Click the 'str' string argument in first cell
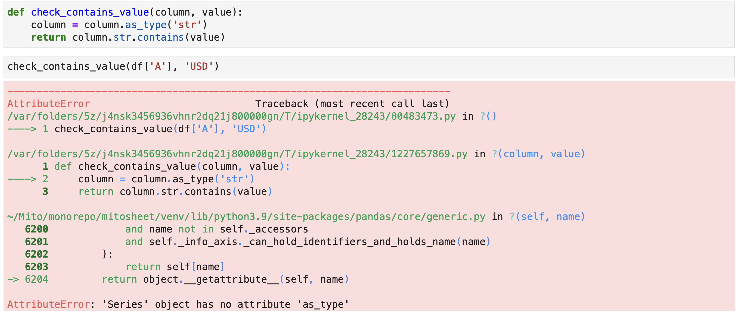The height and width of the screenshot is (313, 738). pyautogui.click(x=187, y=25)
